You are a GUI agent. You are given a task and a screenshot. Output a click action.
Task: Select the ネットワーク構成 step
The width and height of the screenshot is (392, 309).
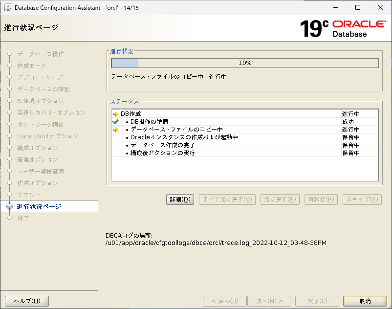point(41,125)
